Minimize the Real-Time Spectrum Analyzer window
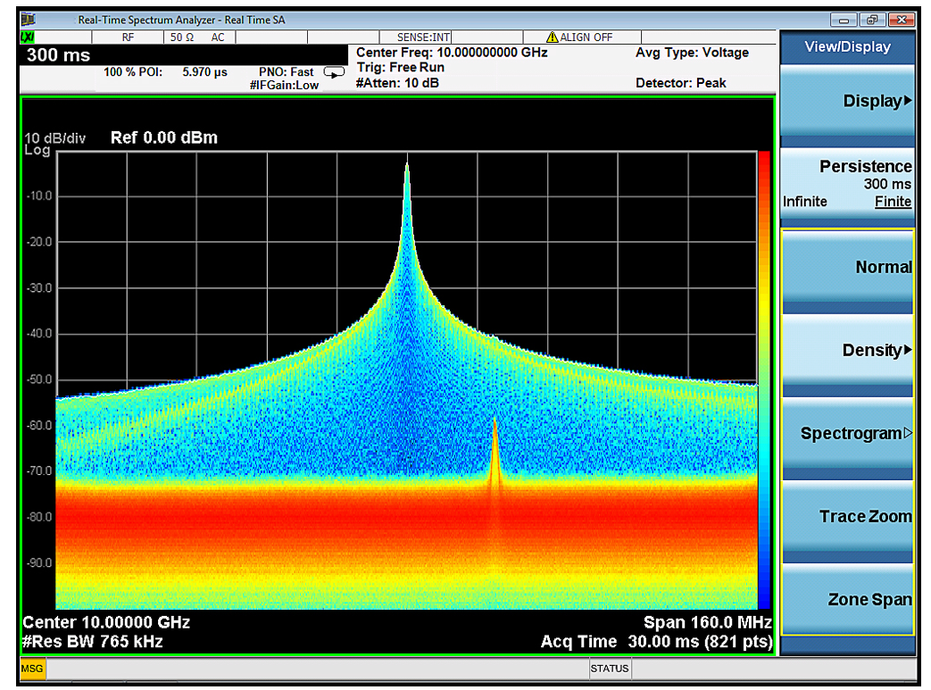Viewport: 931px width, 690px height. click(x=844, y=21)
